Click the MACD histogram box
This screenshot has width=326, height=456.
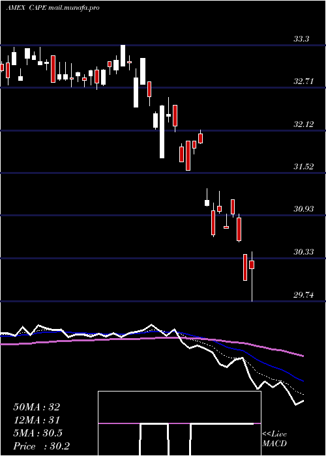179,423
